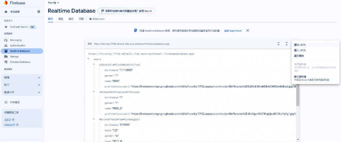This screenshot has width=341, height=142.
Task: Expand the 建構 sidebar section
Action: [x=22, y=78]
